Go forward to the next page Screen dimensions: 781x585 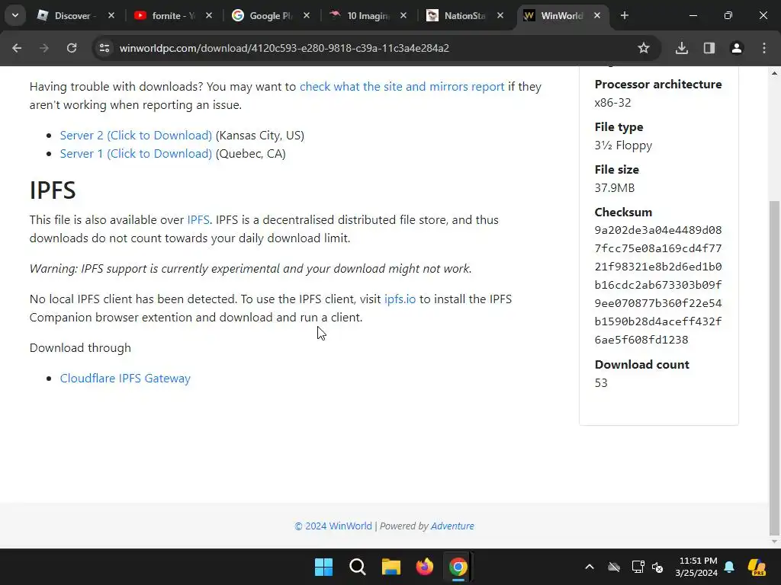pyautogui.click(x=44, y=48)
